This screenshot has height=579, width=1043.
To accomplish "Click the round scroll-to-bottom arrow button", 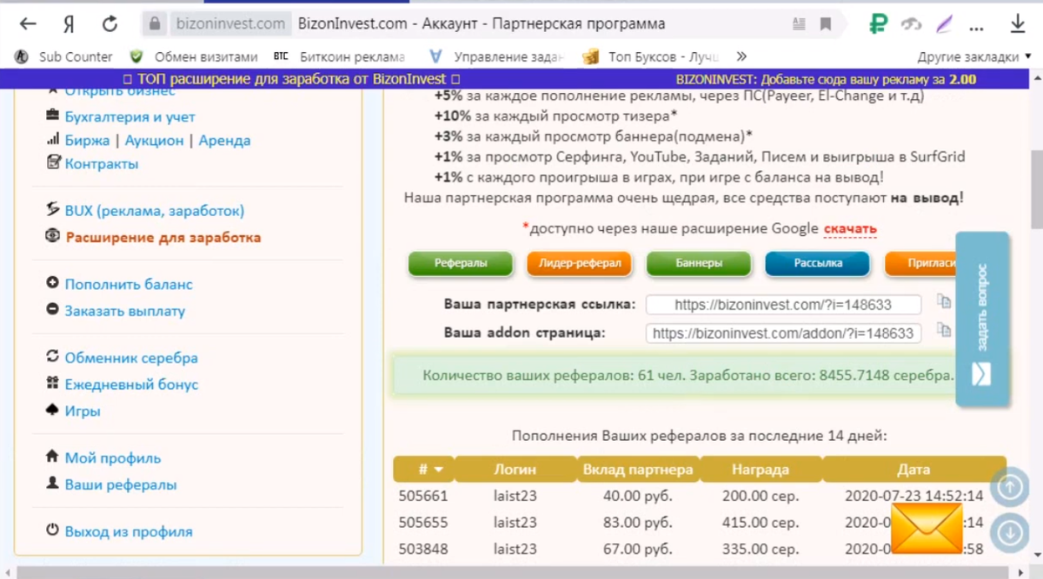I will coord(1009,533).
